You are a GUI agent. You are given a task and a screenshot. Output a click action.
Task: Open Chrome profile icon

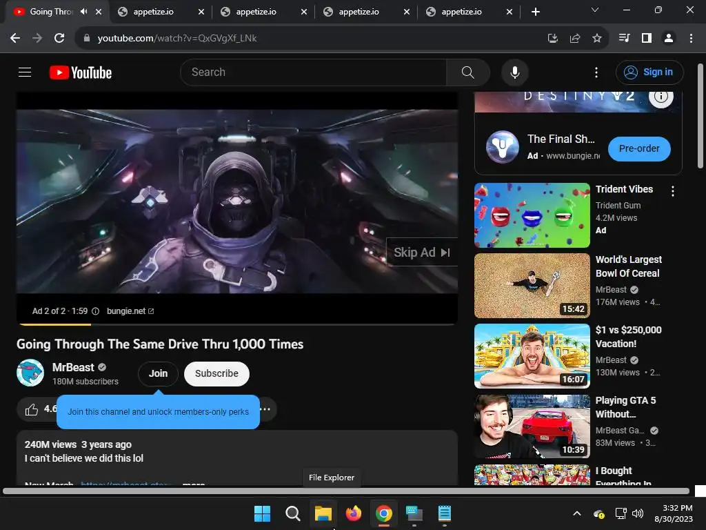click(x=669, y=39)
